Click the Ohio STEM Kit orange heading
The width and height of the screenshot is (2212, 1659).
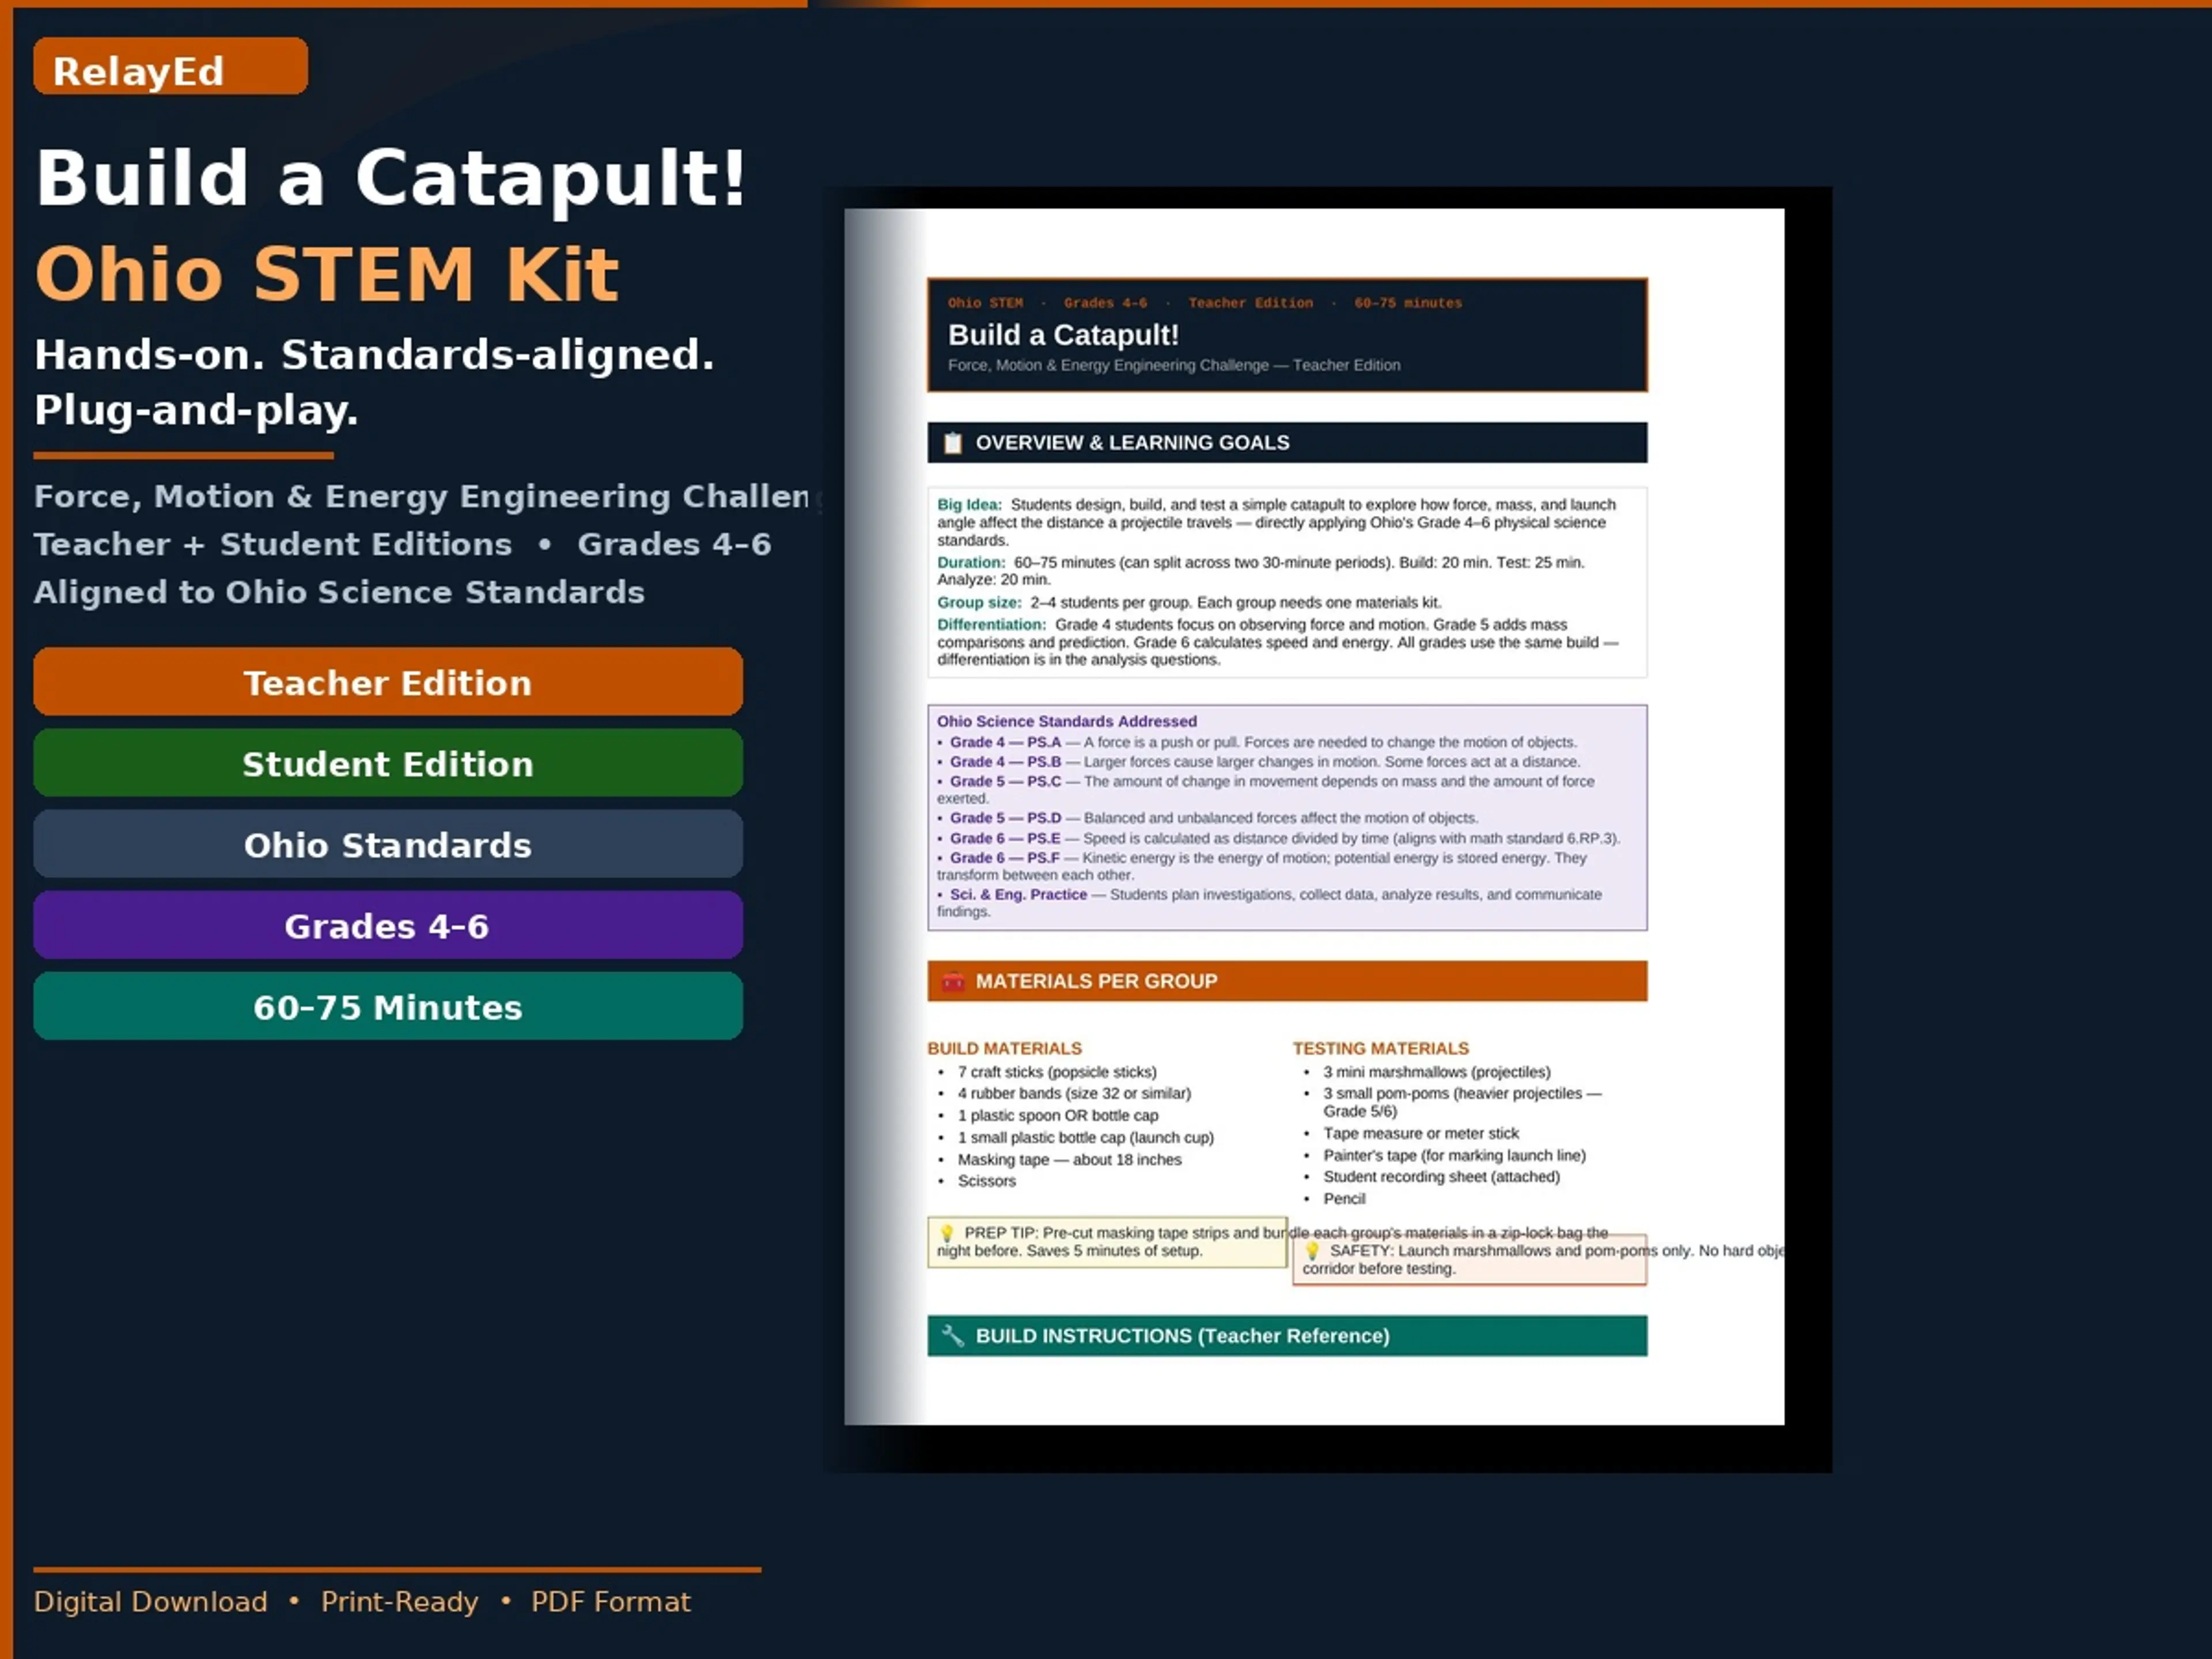pos(327,274)
